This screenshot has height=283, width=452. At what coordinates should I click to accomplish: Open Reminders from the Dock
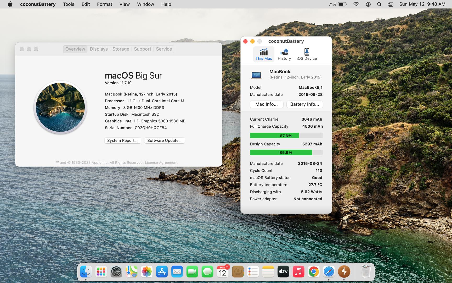tap(253, 272)
